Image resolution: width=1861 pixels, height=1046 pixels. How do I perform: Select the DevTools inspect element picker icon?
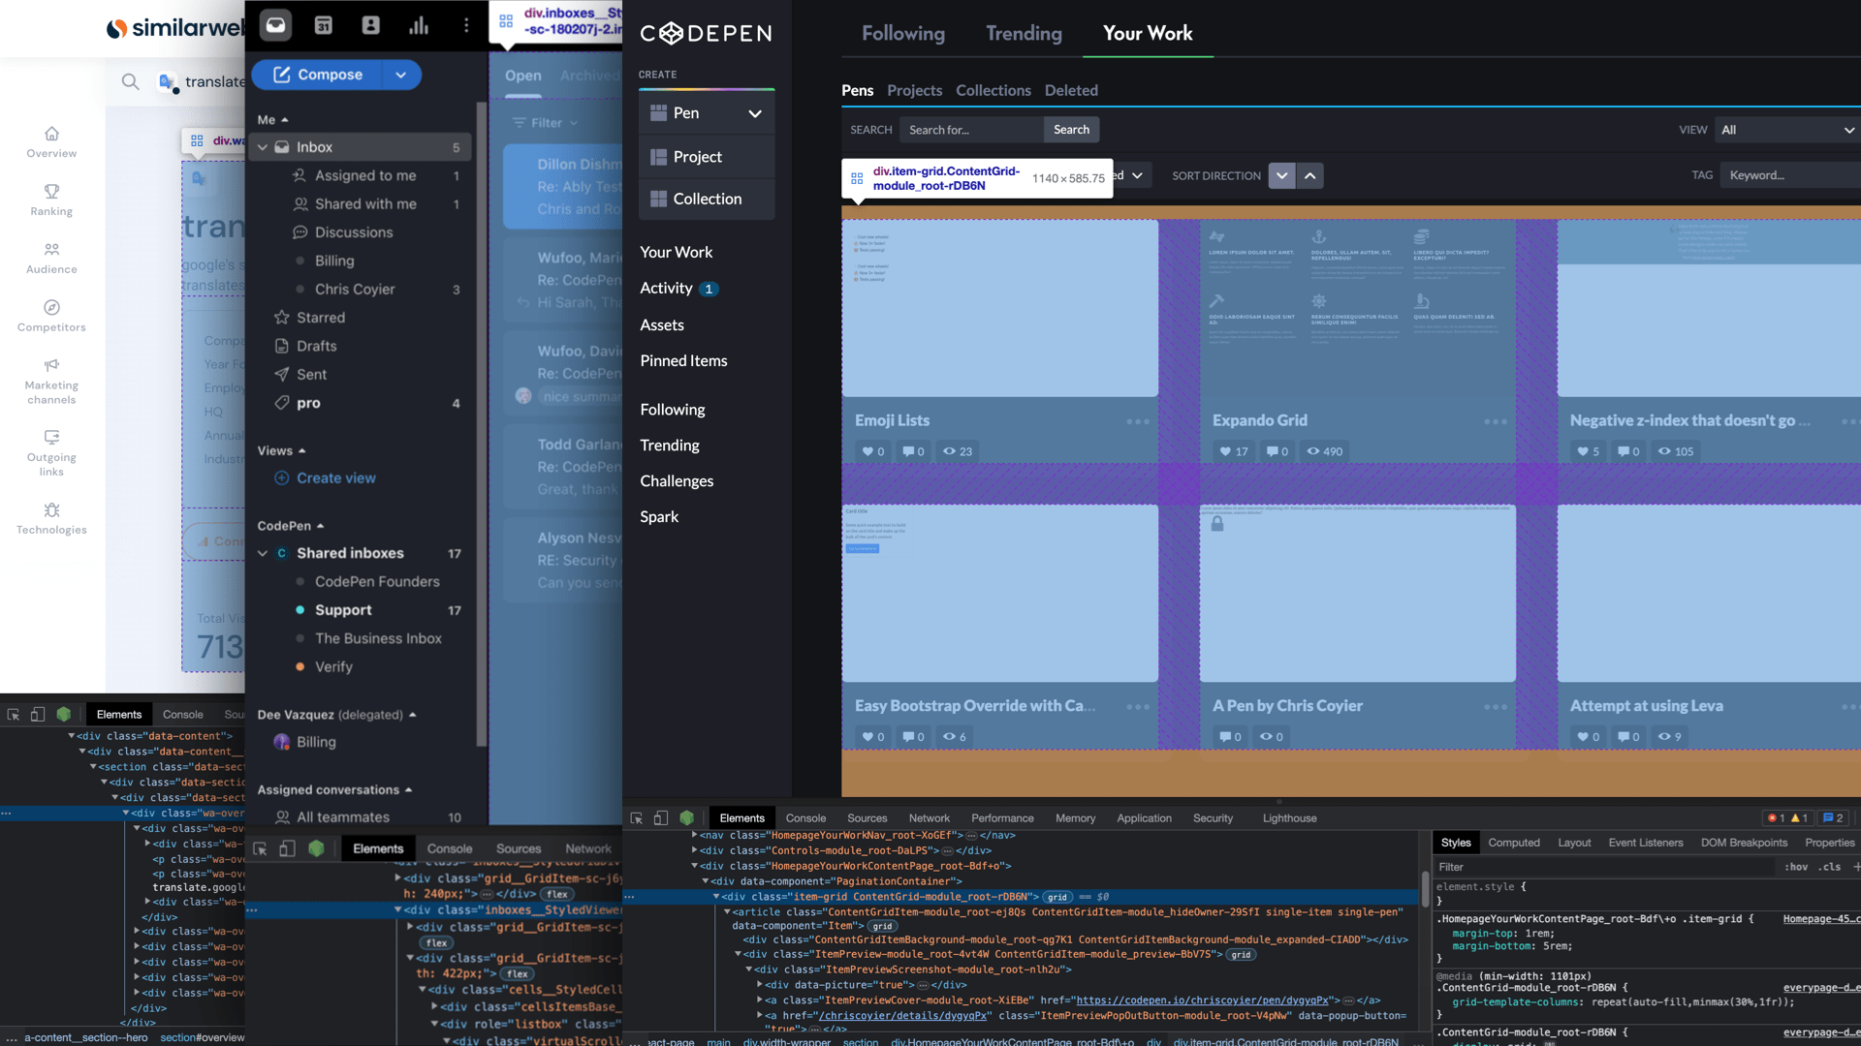point(637,818)
